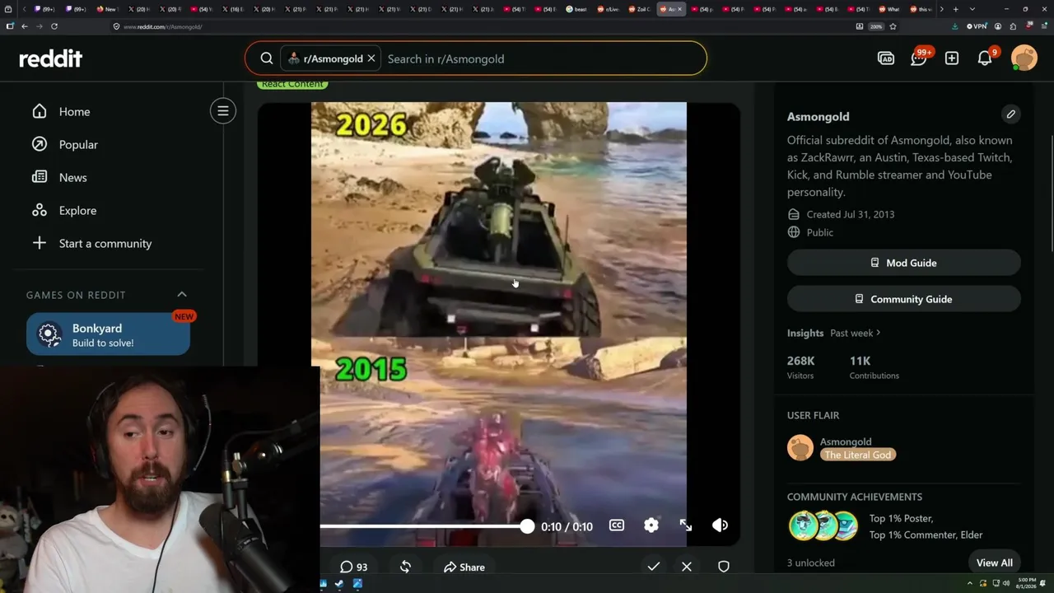Click the create post plus icon

pyautogui.click(x=952, y=58)
